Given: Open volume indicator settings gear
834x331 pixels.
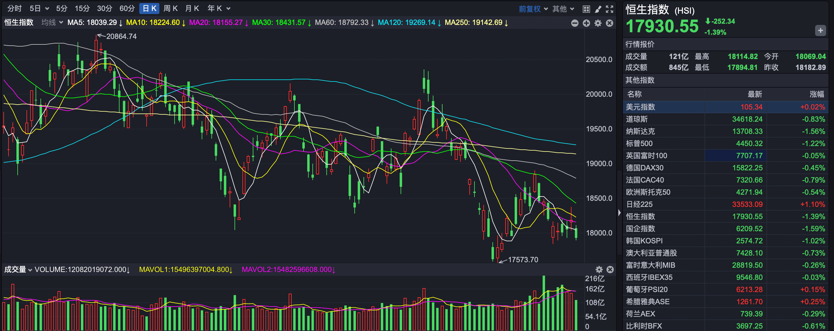Looking at the screenshot, I should coord(599,270).
